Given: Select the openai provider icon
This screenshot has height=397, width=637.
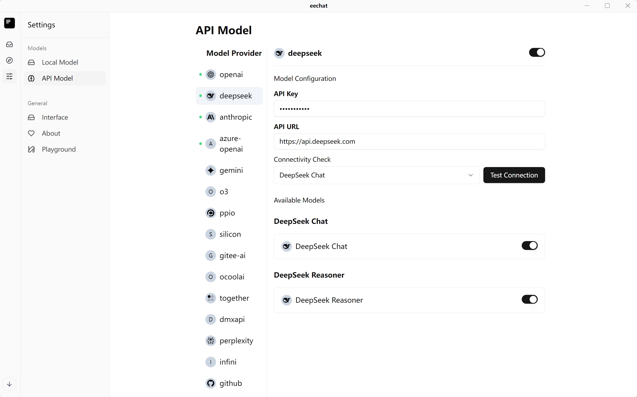Looking at the screenshot, I should point(210,75).
